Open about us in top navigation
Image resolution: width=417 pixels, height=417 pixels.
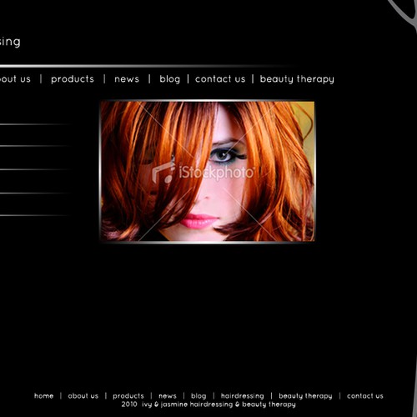(x=15, y=79)
